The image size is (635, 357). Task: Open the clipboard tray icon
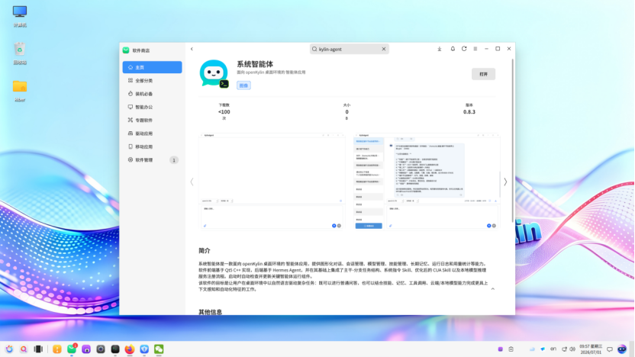511,349
